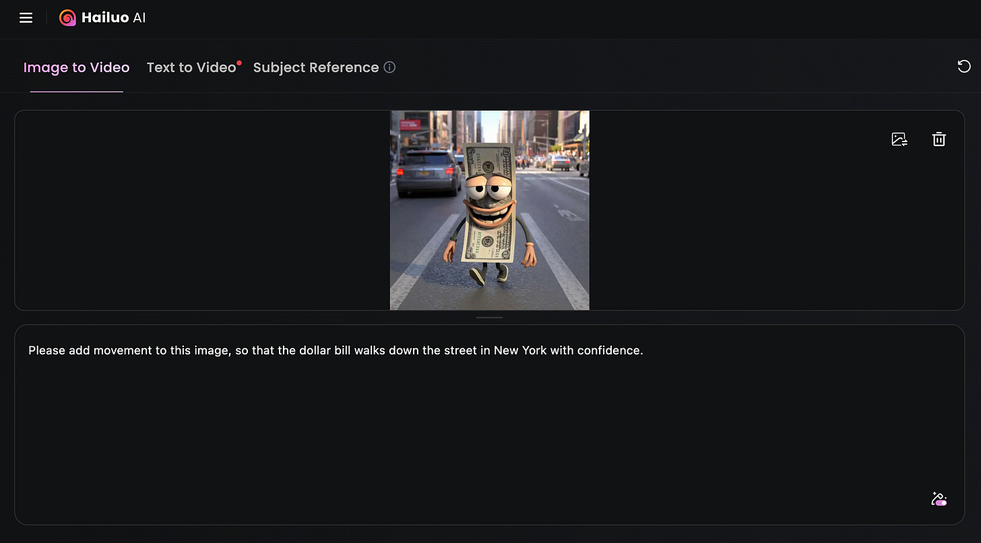Click the divider handle below the image panel

pyautogui.click(x=490, y=317)
